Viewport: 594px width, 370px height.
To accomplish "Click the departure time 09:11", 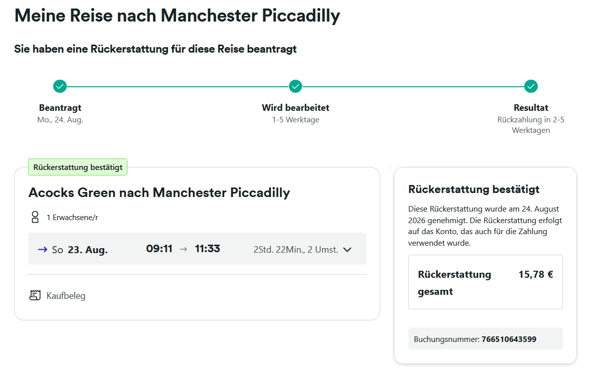I will pos(159,249).
